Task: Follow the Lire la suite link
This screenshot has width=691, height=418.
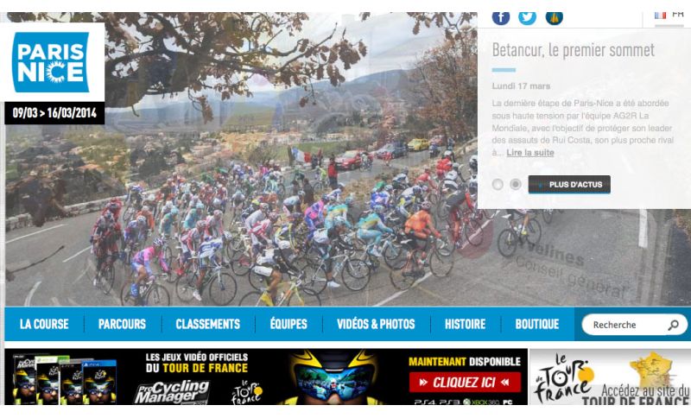Action: click(530, 153)
